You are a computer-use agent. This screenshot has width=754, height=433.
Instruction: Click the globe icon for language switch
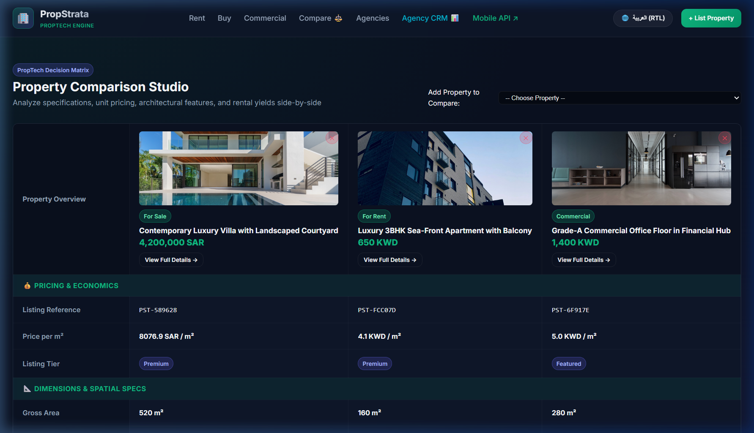625,18
